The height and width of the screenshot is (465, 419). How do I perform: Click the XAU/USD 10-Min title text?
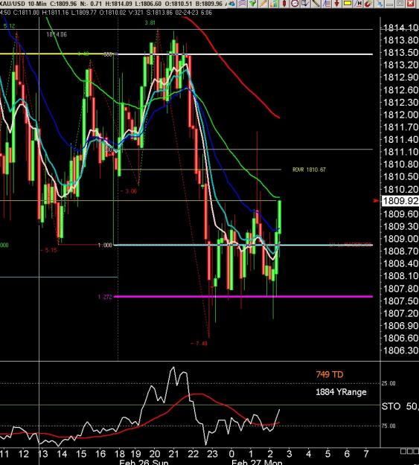coord(23,4)
